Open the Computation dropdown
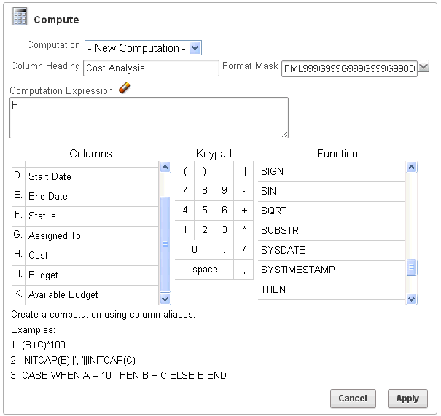441x416 pixels. tap(143, 48)
